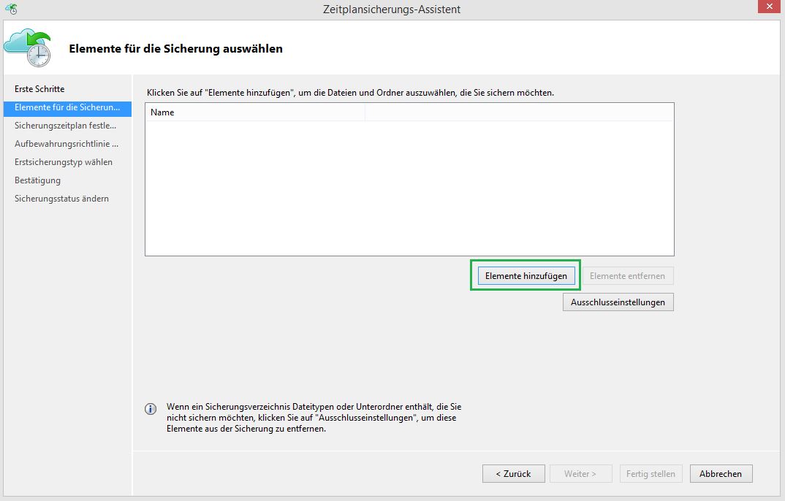Go back with the Zurück button
Viewport: 785px width, 501px height.
click(x=513, y=474)
